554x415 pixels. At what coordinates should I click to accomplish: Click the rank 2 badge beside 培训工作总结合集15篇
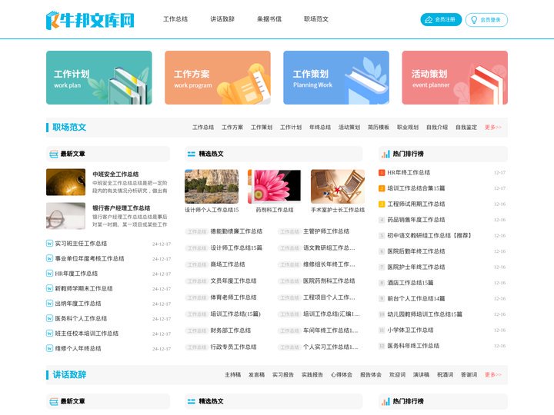click(382, 188)
